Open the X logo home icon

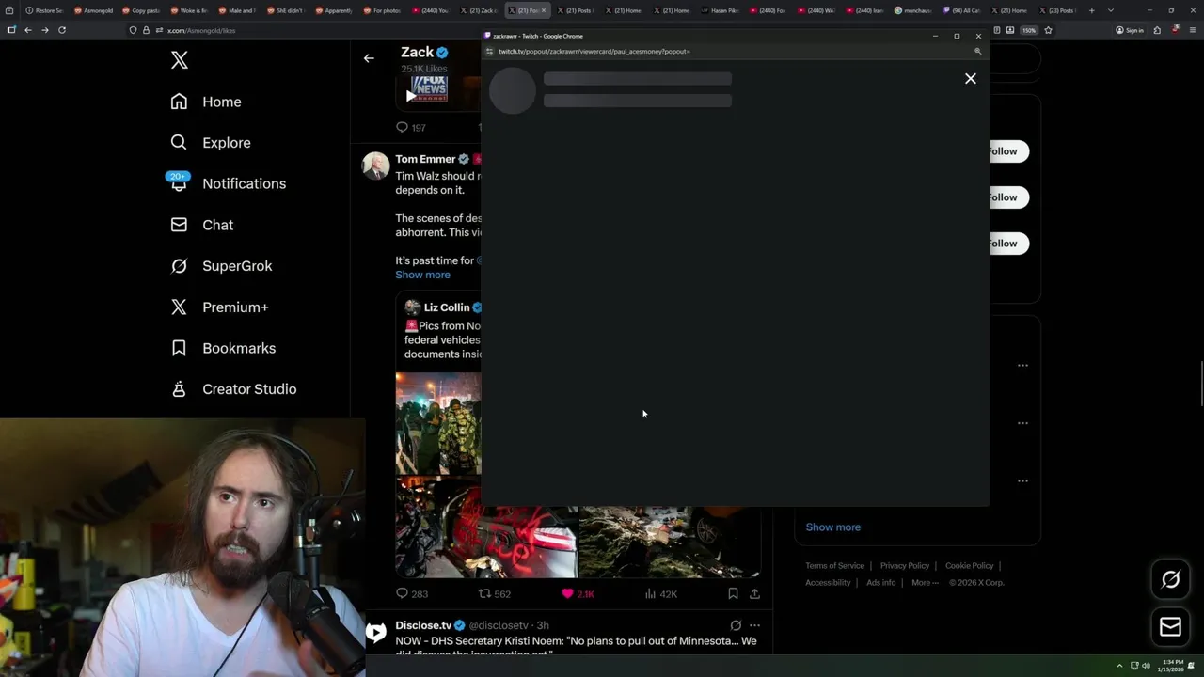[179, 61]
